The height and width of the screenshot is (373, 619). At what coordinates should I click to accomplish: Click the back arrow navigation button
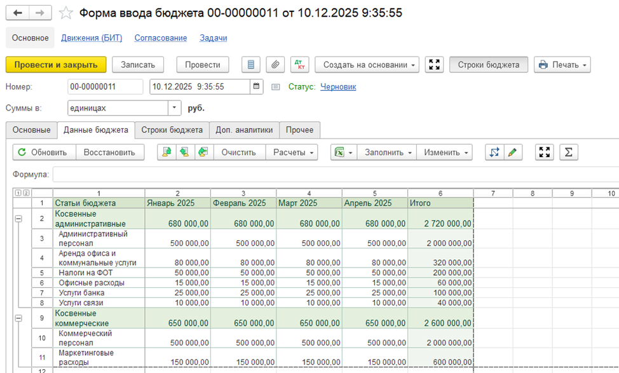(18, 13)
